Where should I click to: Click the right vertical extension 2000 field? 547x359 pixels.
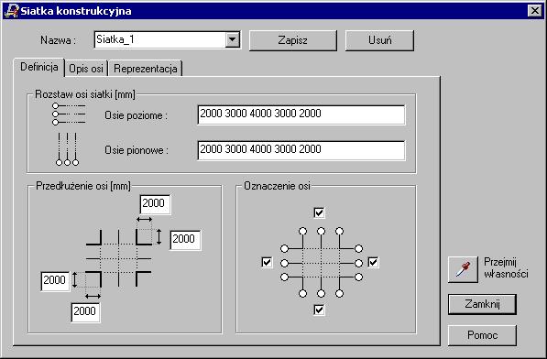(185, 240)
